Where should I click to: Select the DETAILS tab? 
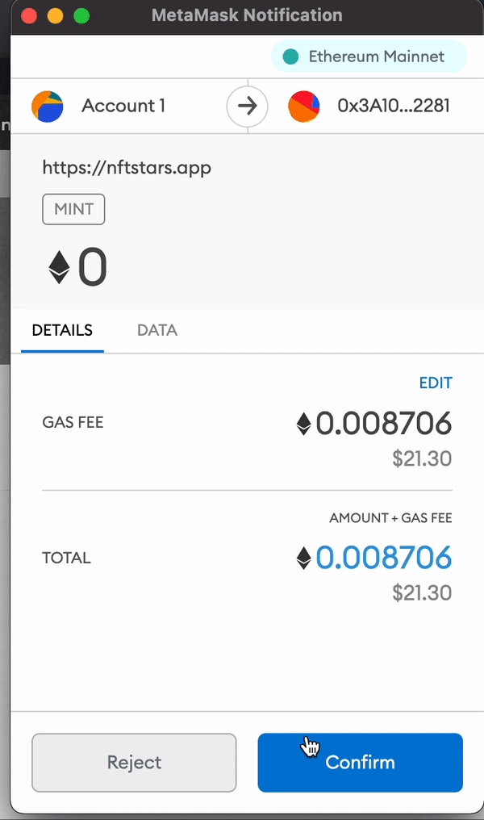pos(62,330)
